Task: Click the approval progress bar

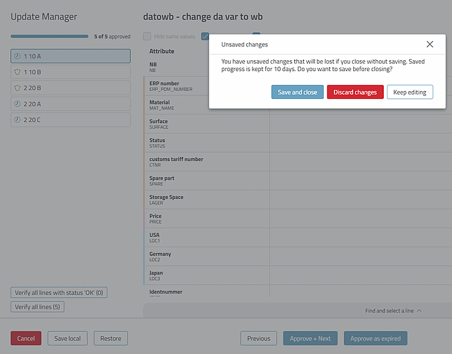Action: 49,36
